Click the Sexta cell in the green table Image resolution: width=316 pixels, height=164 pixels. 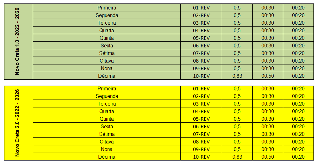107,46
